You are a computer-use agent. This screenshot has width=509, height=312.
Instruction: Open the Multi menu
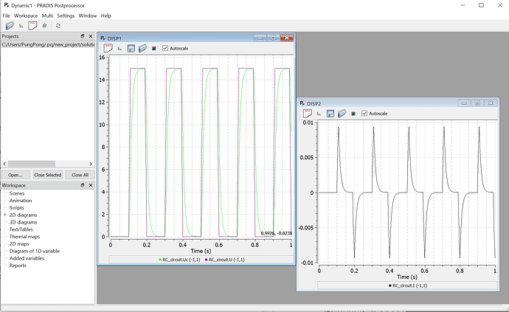47,15
